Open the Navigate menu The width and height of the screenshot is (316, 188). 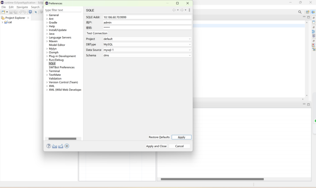[22, 7]
